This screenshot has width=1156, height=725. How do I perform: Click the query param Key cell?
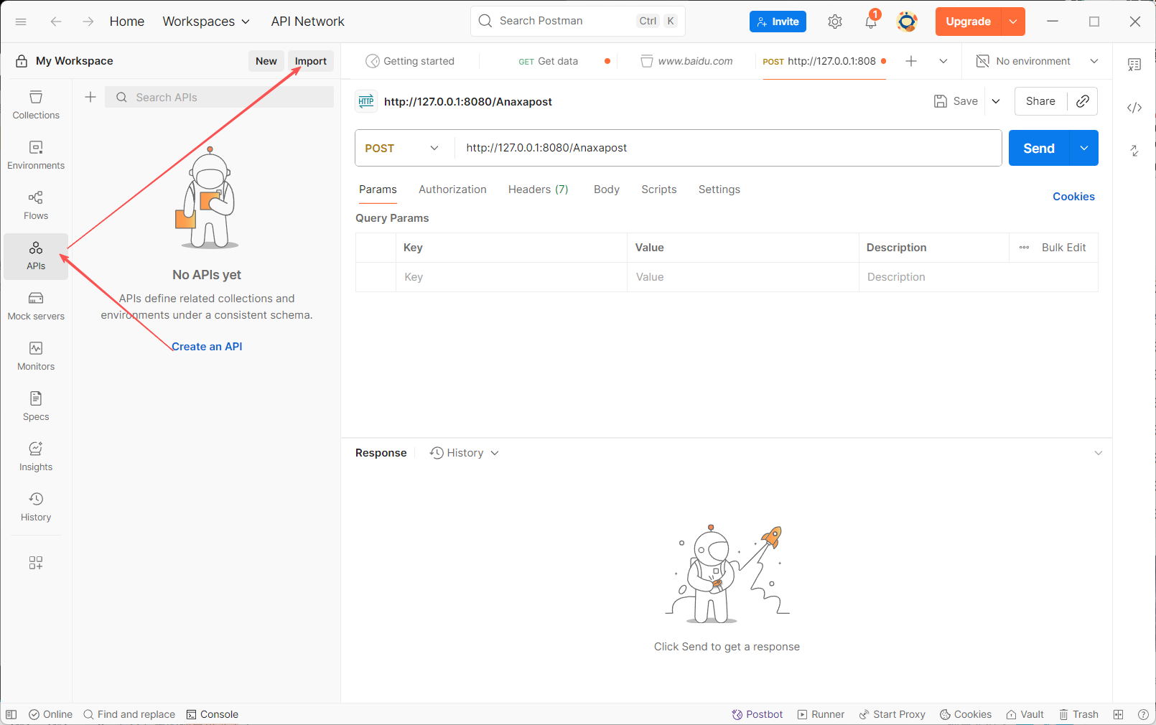coord(511,277)
